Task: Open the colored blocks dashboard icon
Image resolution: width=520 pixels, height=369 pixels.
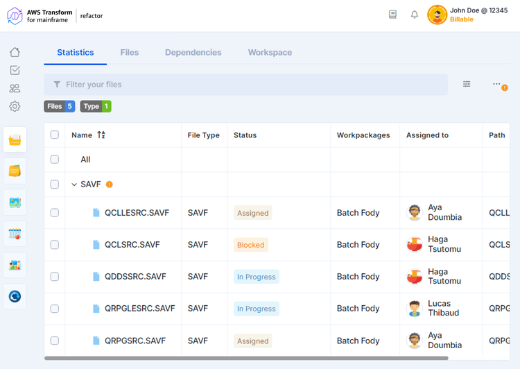Action: click(15, 265)
